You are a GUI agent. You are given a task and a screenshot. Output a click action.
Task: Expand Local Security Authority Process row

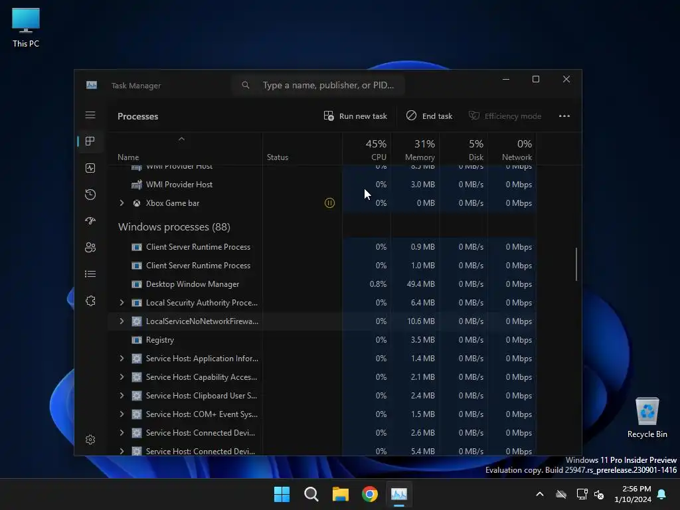tap(122, 303)
